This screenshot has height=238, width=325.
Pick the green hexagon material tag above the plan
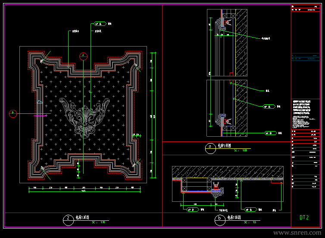point(100,24)
